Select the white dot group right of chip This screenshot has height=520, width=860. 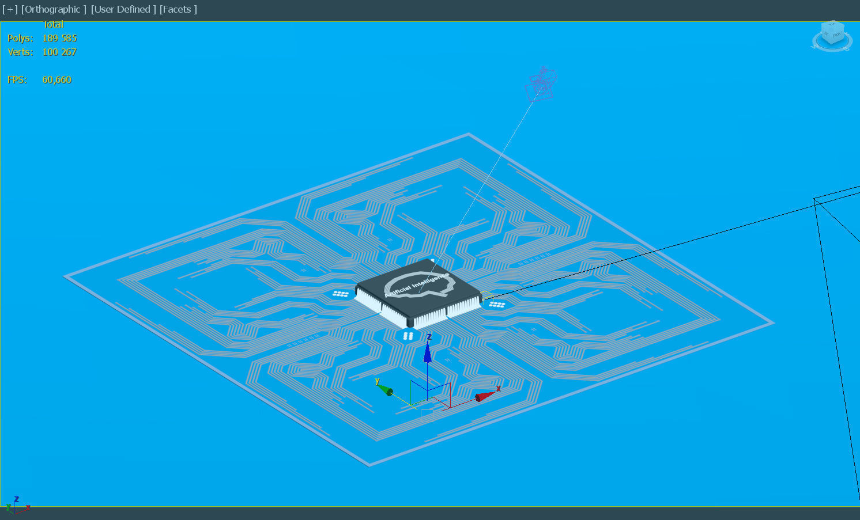pos(497,304)
